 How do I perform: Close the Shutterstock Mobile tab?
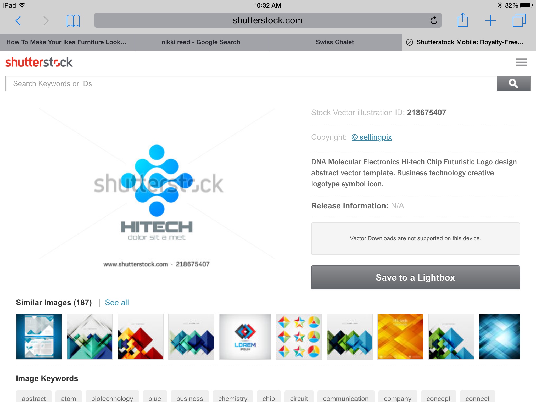410,42
